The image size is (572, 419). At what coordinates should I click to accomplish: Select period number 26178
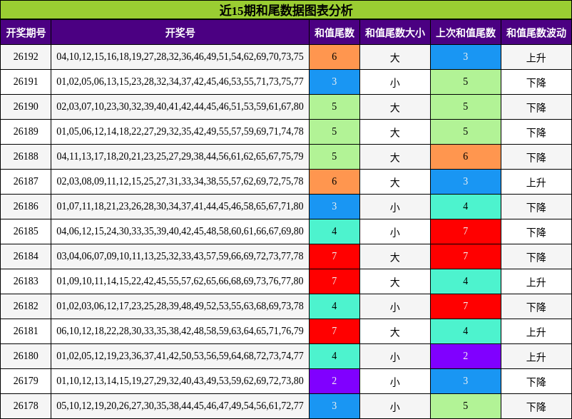tap(26, 406)
